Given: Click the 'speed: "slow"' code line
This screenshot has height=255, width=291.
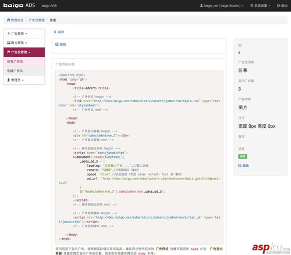Looking at the screenshot, I should [x=134, y=174].
